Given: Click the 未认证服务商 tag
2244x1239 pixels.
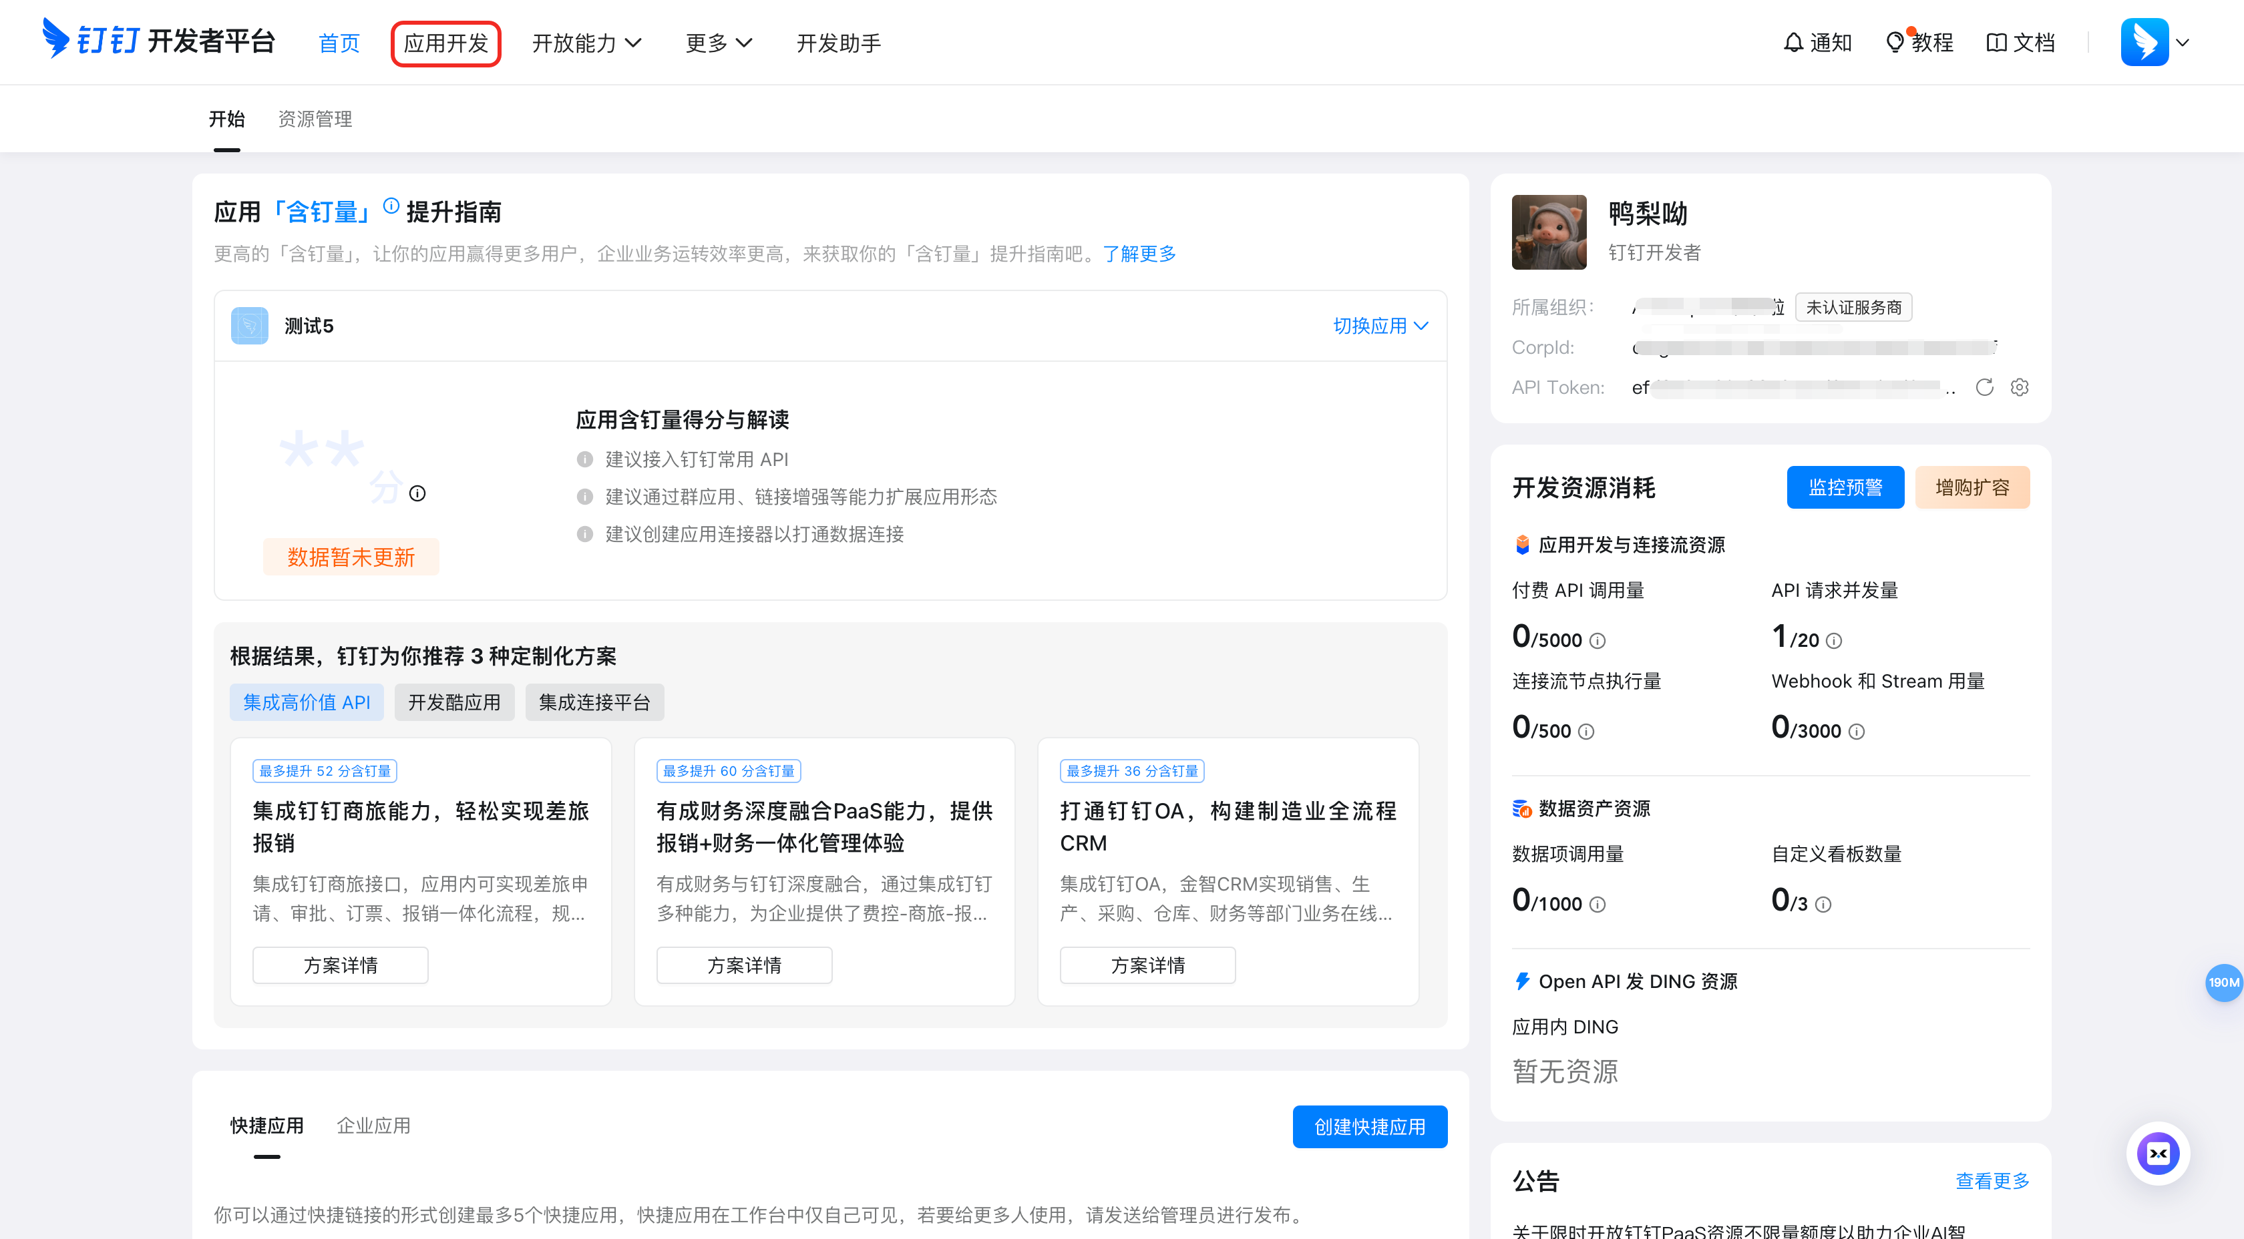Looking at the screenshot, I should tap(1853, 307).
